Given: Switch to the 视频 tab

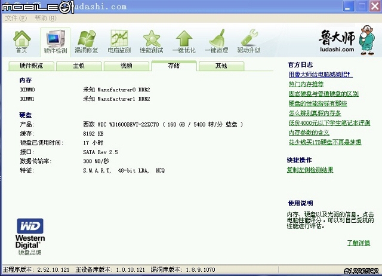Looking at the screenshot, I should point(126,66).
